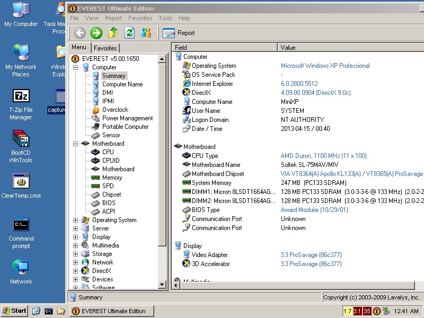Open the Award Modular BIOS link
The image size is (424, 318).
(x=314, y=210)
